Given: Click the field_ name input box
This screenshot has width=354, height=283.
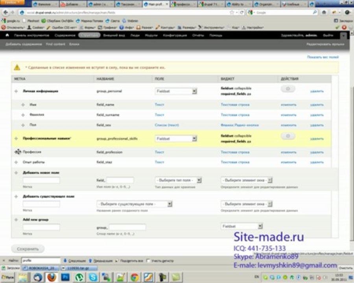Looking at the screenshot, I should [x=120, y=180].
